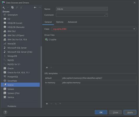Click the Snowflake snowflake icon
The width and height of the screenshot is (139, 117).
pos(5,81)
